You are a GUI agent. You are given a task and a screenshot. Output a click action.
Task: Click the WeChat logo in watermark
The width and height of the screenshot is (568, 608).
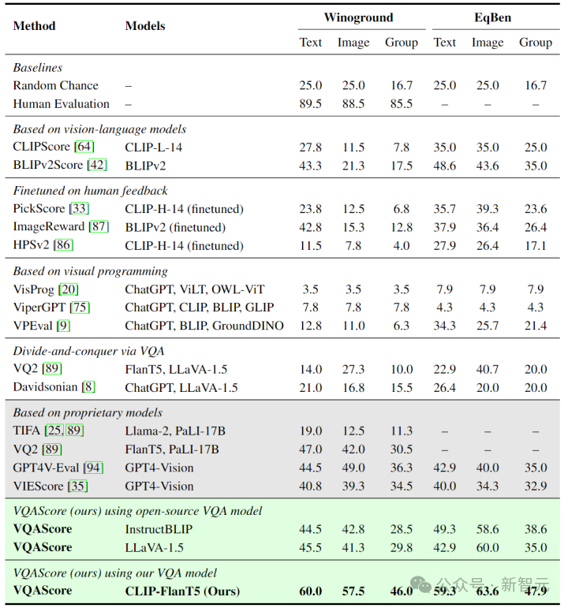421,584
